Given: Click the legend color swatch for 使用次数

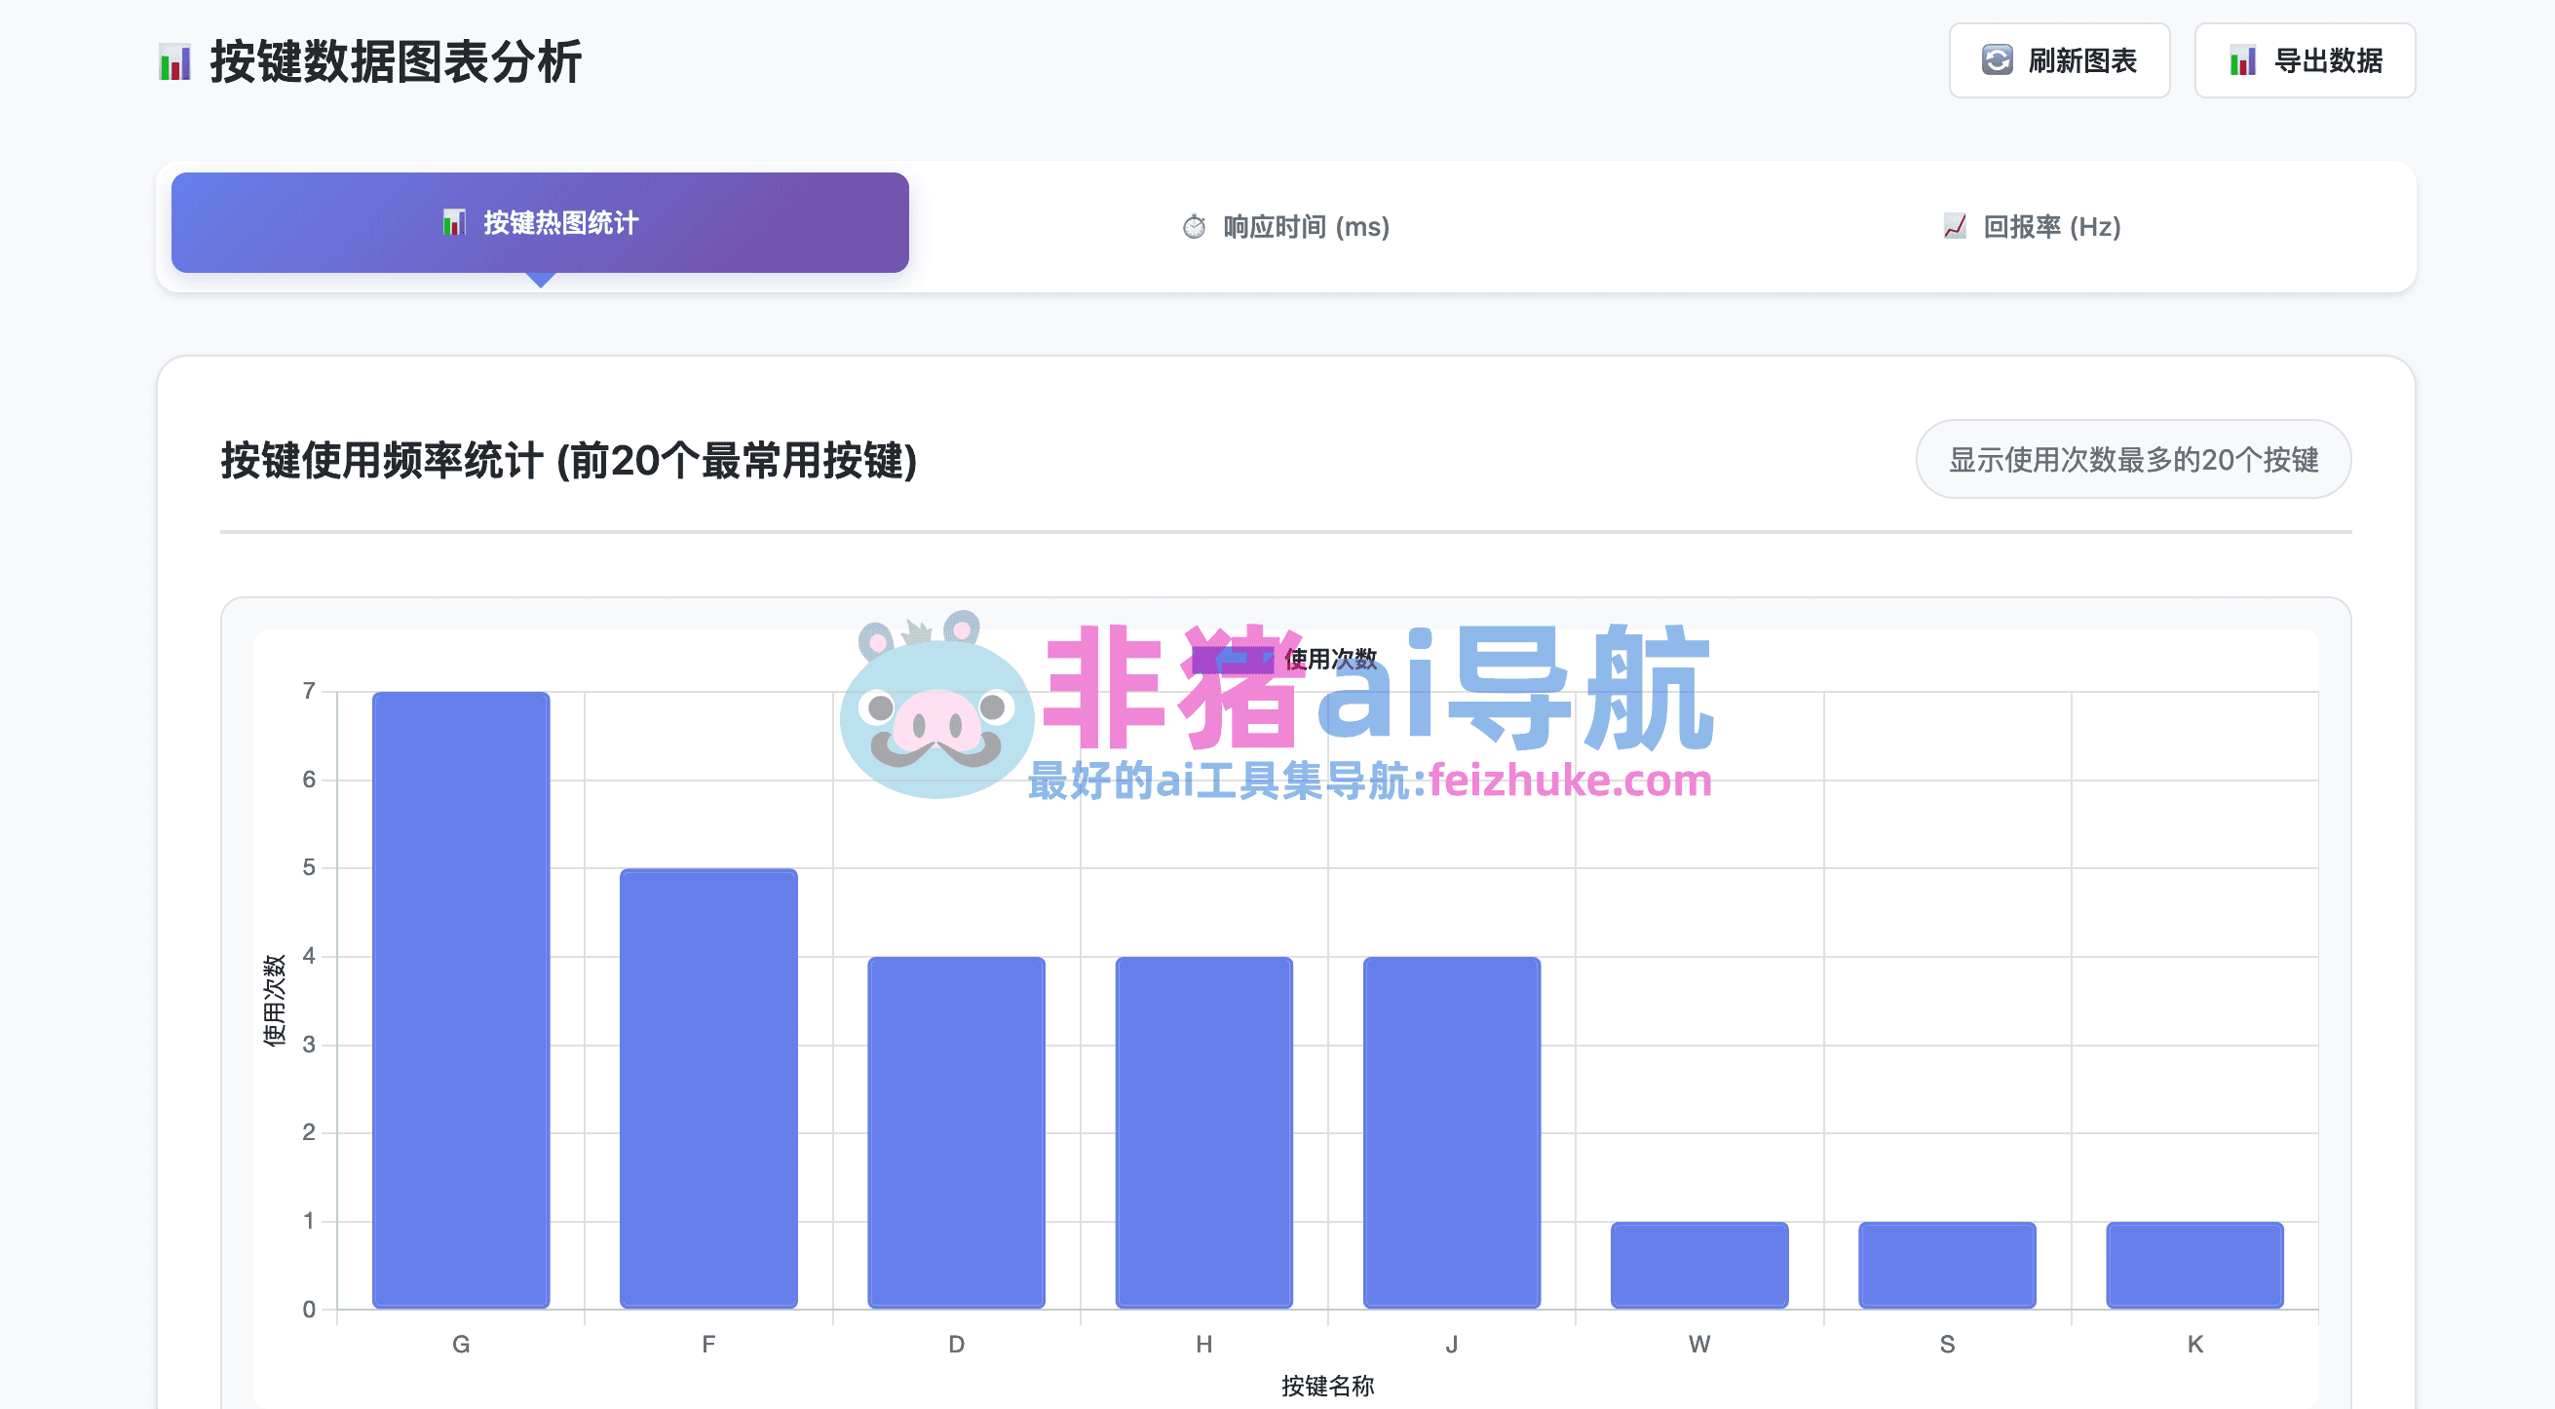Looking at the screenshot, I should point(1231,660).
